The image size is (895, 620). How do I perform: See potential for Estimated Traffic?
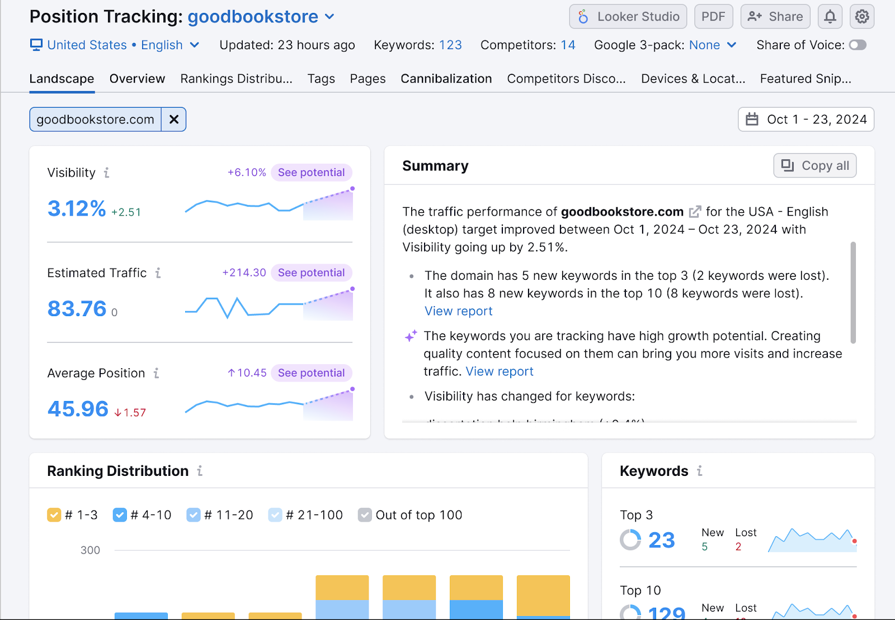[x=311, y=273]
